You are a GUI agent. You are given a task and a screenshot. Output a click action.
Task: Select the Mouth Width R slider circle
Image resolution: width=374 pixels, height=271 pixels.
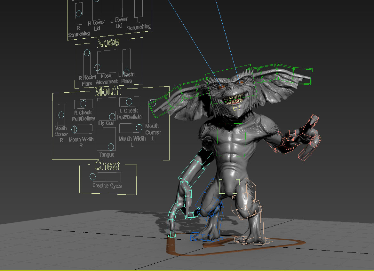pyautogui.click(x=74, y=129)
